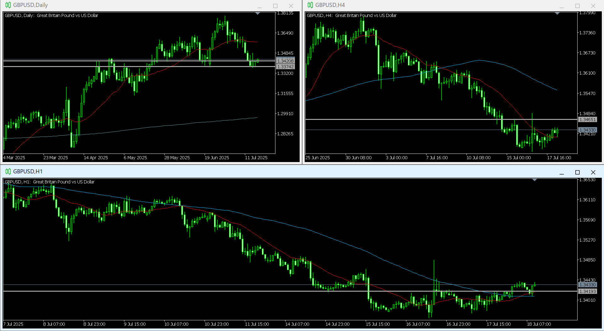Click the 19 Jun 2025 date on Daily chart

[x=217, y=158]
